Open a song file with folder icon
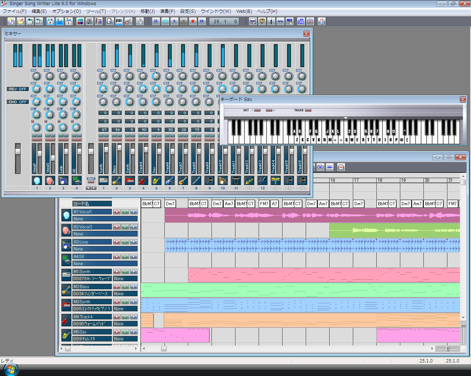This screenshot has height=376, width=471. click(x=21, y=21)
